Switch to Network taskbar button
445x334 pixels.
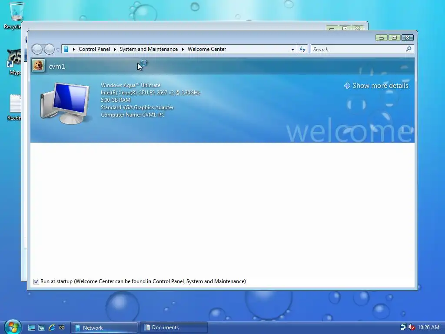click(x=104, y=328)
